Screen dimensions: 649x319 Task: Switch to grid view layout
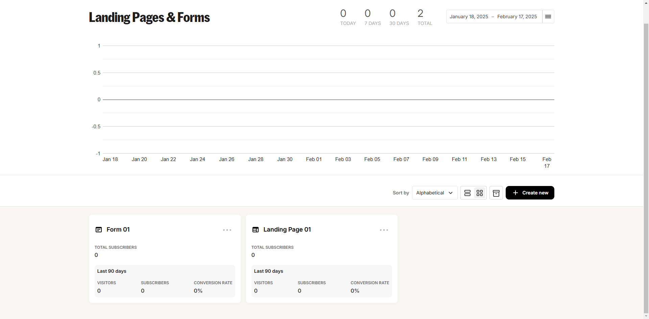pyautogui.click(x=480, y=193)
